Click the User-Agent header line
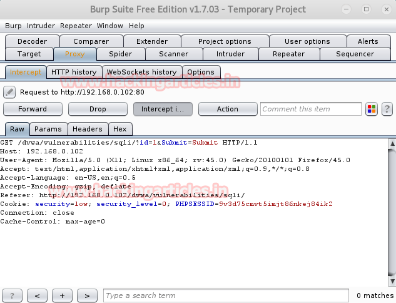 pos(175,160)
